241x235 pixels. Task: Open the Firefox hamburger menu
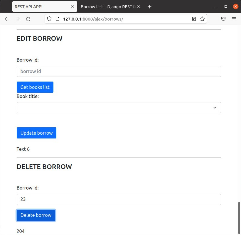coord(234,19)
